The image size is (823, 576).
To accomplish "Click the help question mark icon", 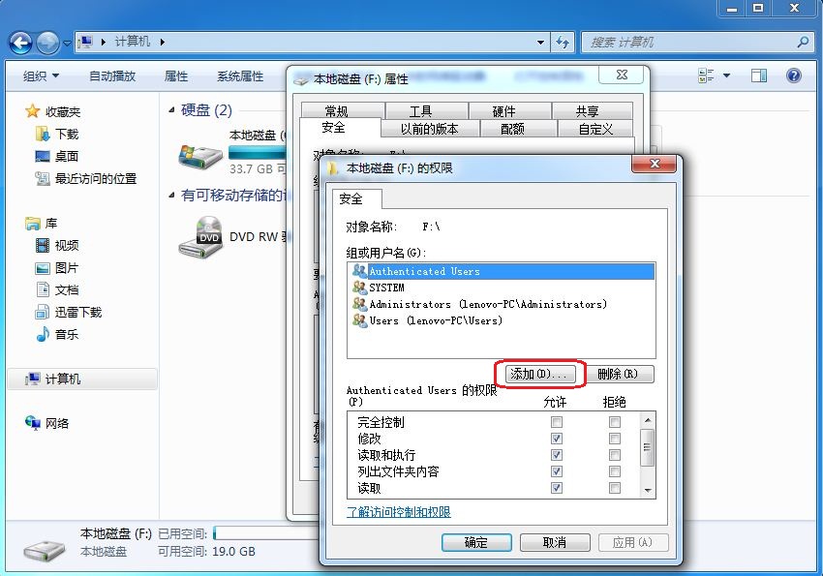I will coord(793,76).
